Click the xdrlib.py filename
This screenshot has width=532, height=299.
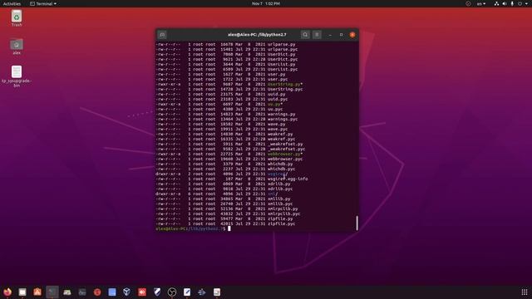[x=278, y=184]
